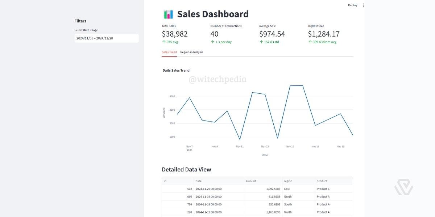The height and width of the screenshot is (217, 435).
Task: Click the East region cell in the table
Action: pyautogui.click(x=286, y=188)
